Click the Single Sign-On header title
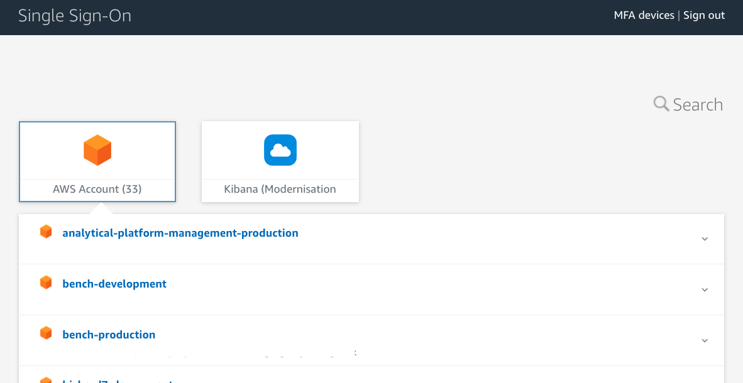The width and height of the screenshot is (743, 383). (x=75, y=16)
